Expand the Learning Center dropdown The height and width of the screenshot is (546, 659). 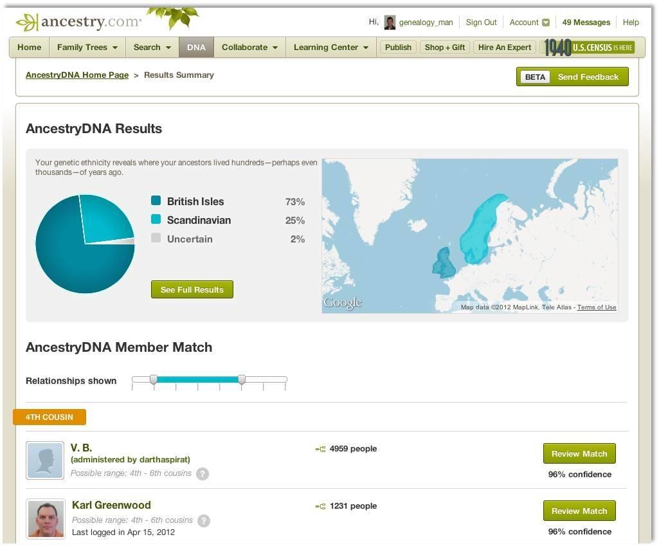[331, 48]
